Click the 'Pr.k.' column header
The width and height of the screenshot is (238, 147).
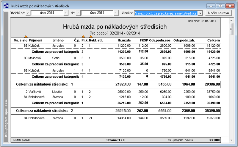click(x=85, y=40)
